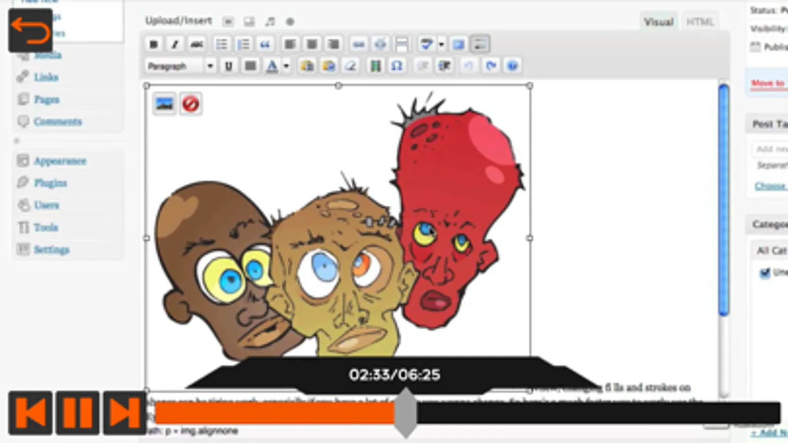Toggle bold formatting in editor toolbar
Viewport: 788px width, 443px height.
(x=153, y=44)
